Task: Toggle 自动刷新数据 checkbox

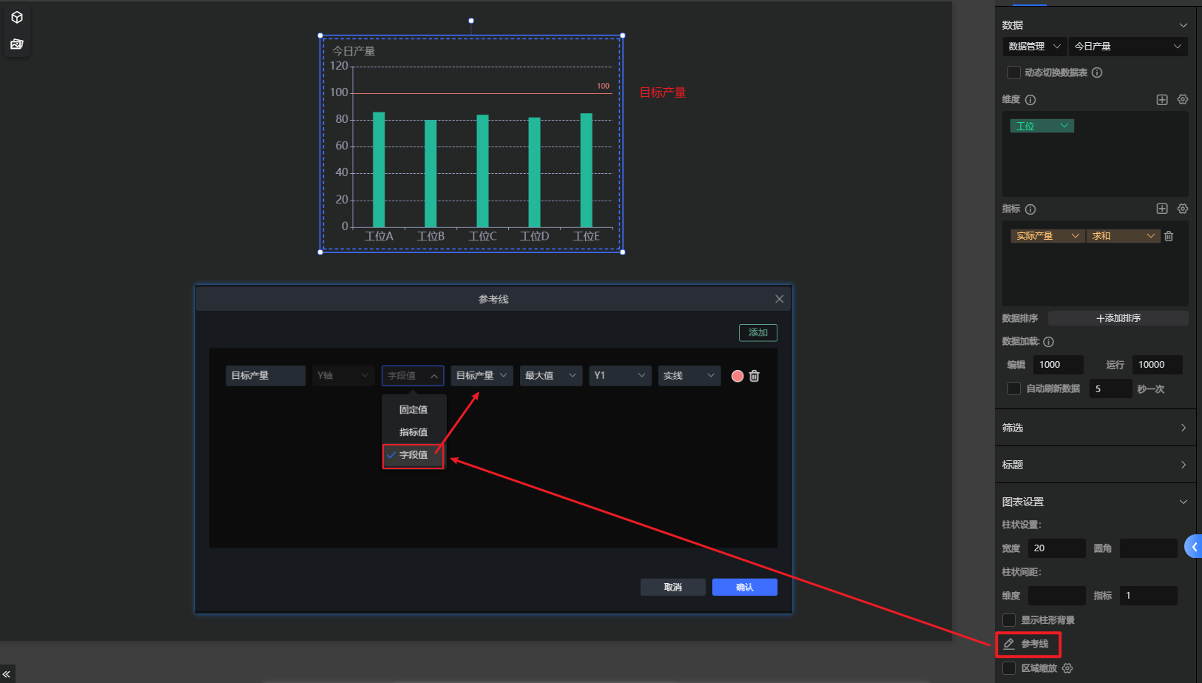Action: 1014,388
